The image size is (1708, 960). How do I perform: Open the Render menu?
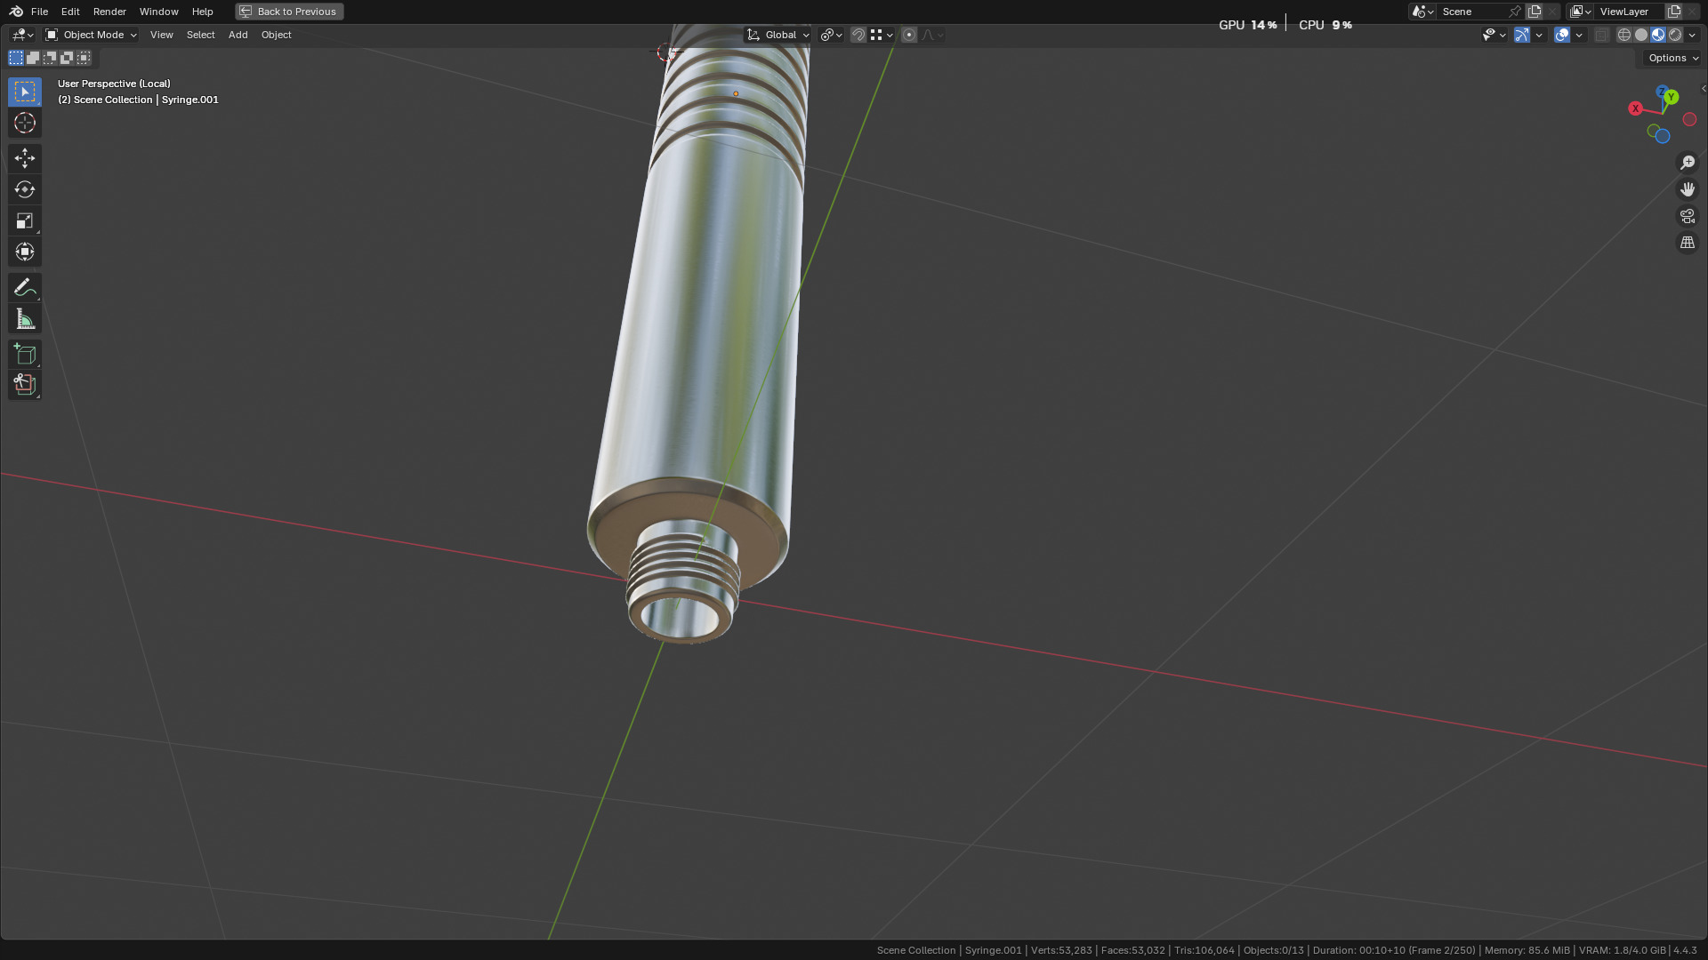109,12
